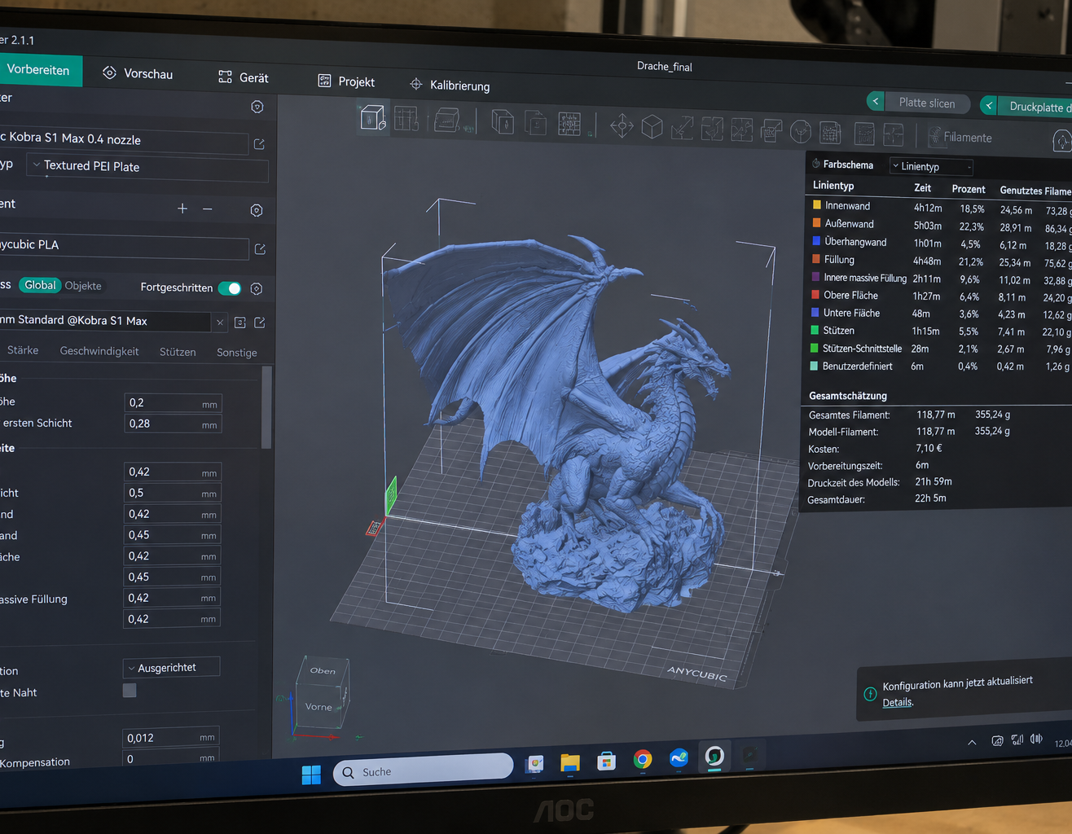Open the Ausgerichtet dropdown
1072x834 pixels.
coord(172,667)
